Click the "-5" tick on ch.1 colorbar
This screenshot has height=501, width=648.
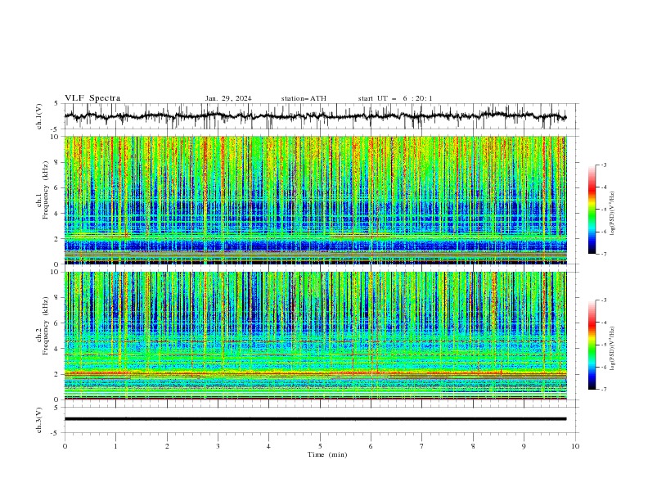coord(604,210)
